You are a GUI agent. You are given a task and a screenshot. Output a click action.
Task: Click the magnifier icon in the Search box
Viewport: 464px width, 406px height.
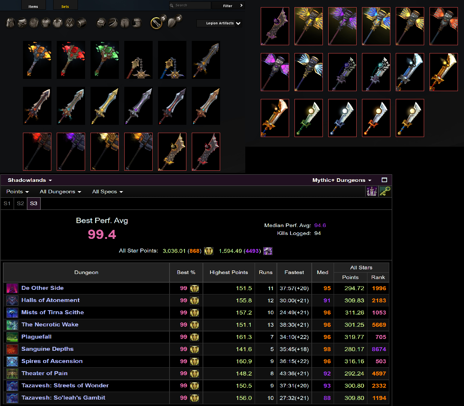point(172,5)
